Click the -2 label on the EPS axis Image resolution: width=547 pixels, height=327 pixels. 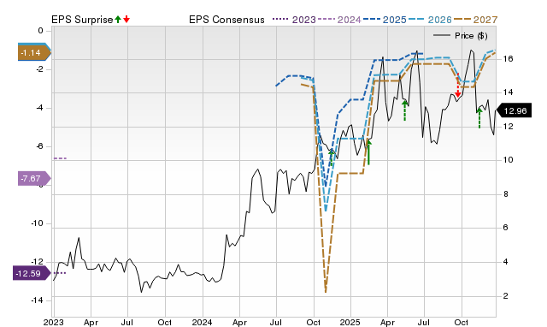pos(39,69)
